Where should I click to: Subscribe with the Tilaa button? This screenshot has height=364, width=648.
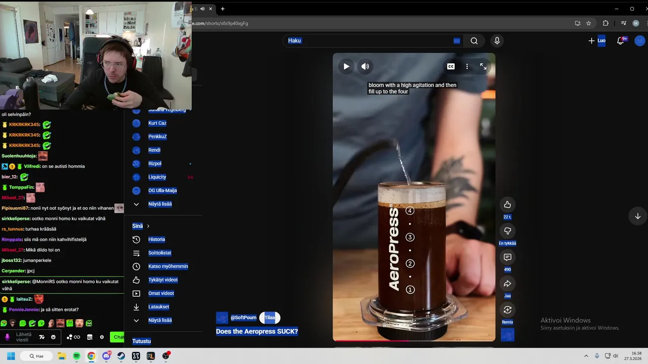click(270, 317)
